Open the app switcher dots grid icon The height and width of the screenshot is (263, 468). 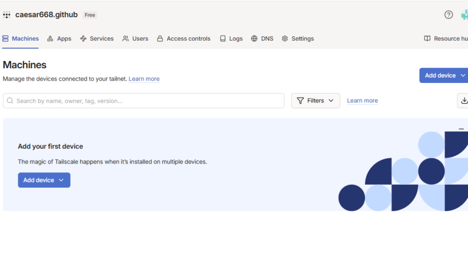coord(6,15)
